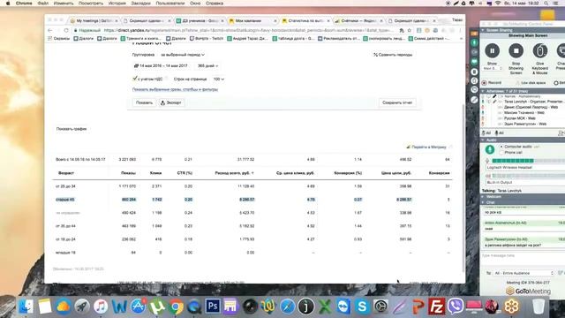The width and height of the screenshot is (565, 318).
Task: Click microphone level bar in Audio section
Action: pyautogui.click(x=528, y=161)
